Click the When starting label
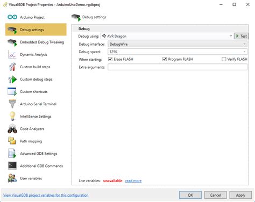The image size is (255, 202). click(x=90, y=60)
